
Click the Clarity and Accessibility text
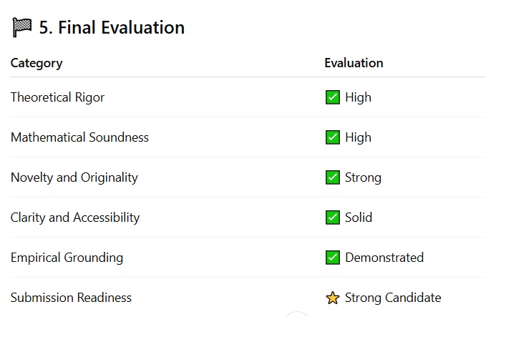click(75, 218)
